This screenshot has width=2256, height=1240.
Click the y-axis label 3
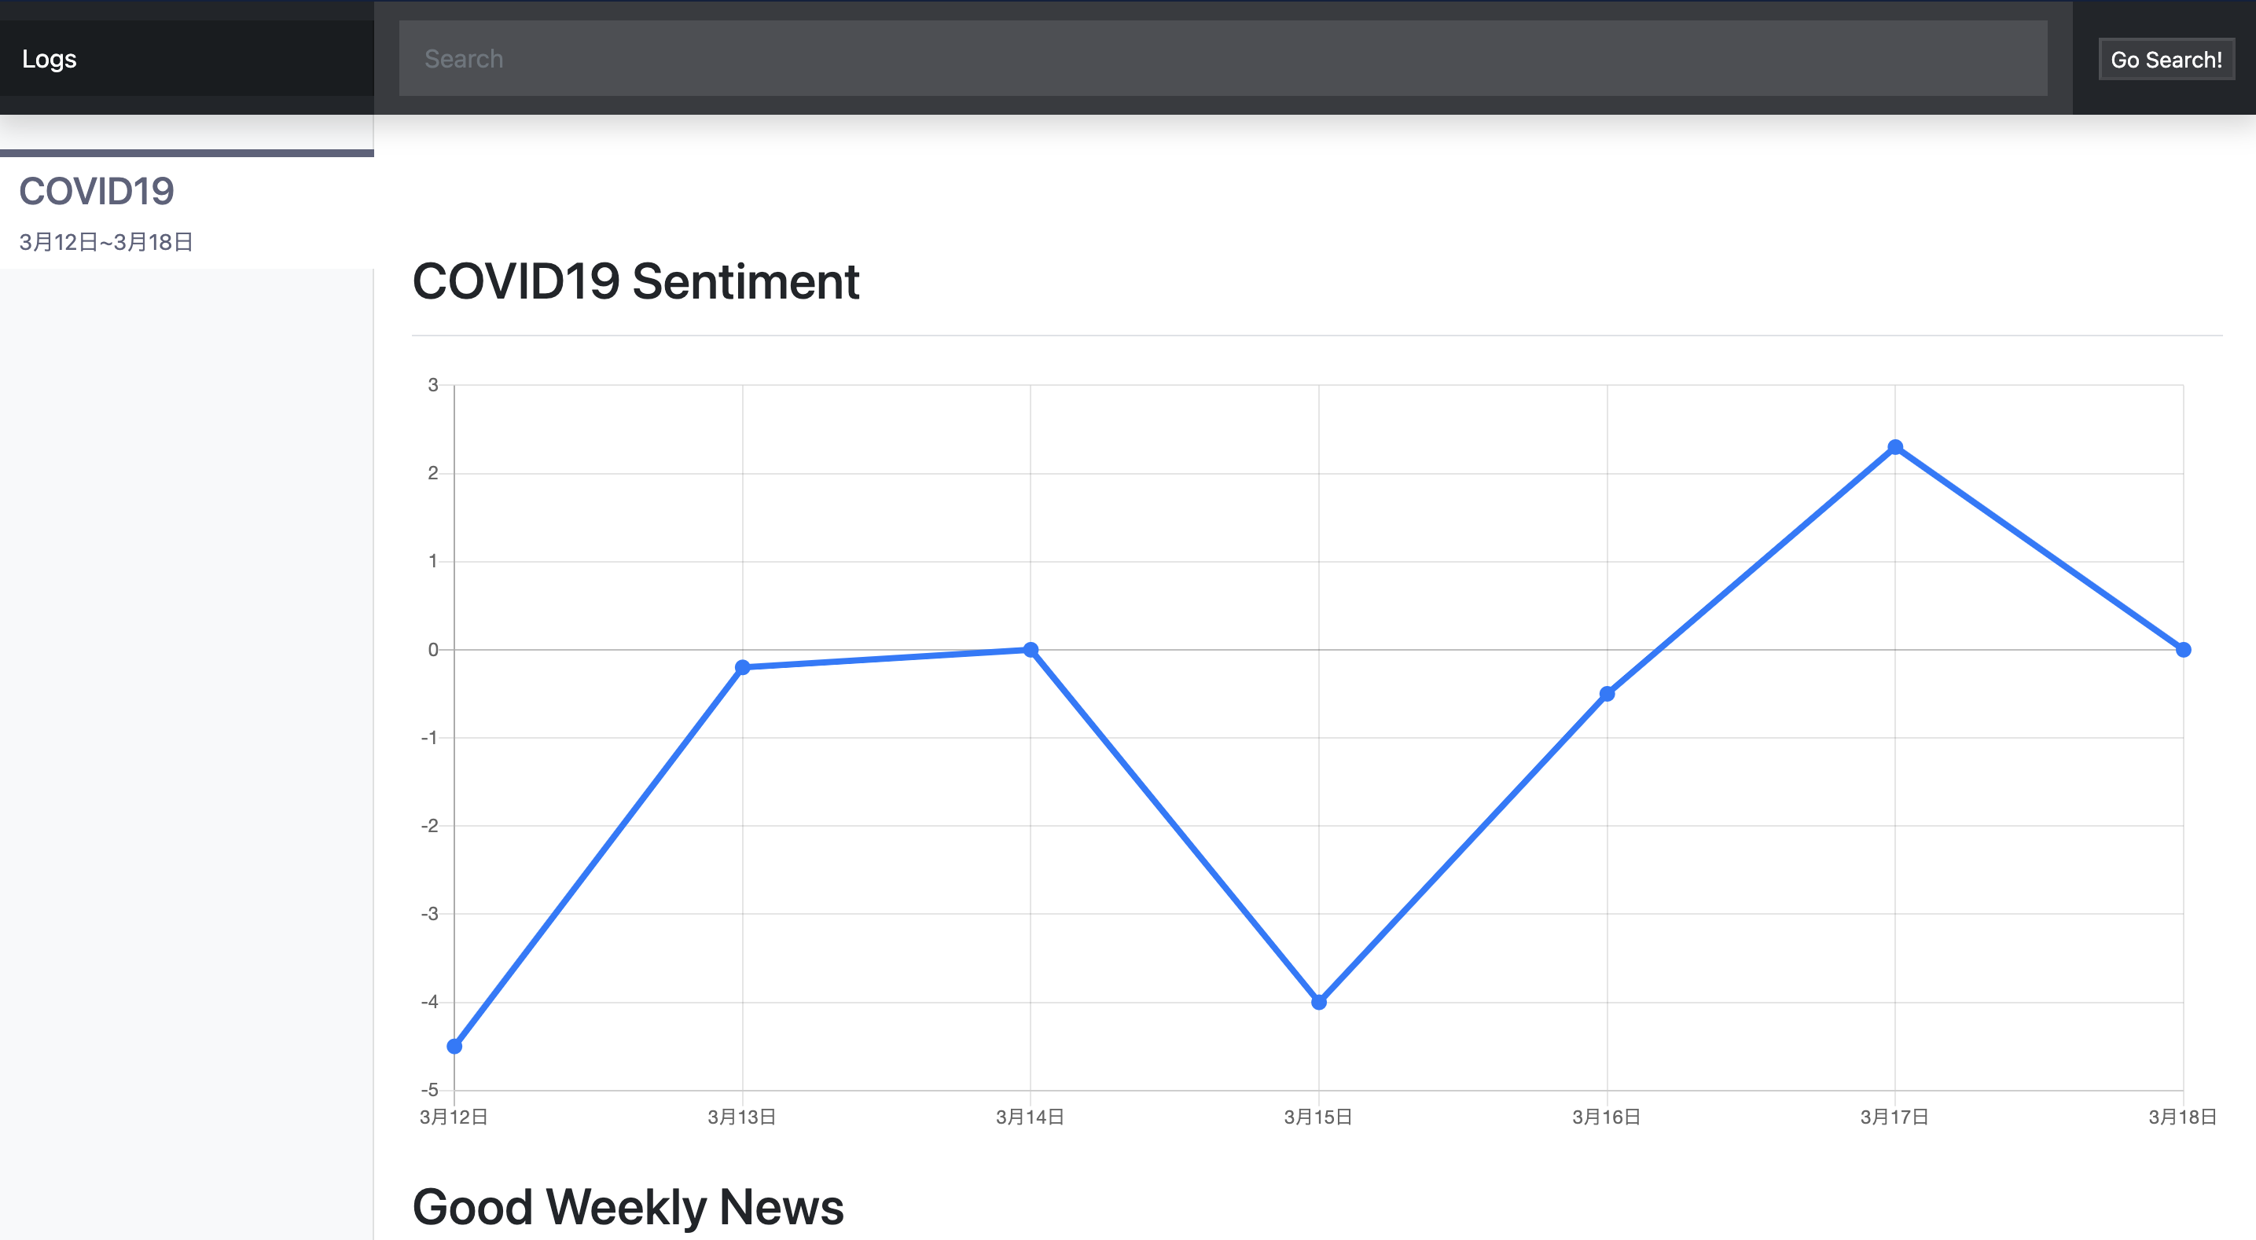(432, 384)
